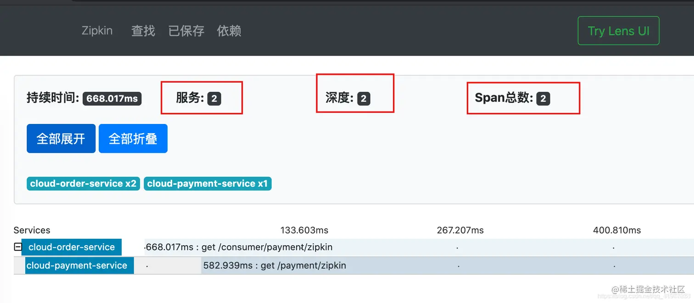Open the 依赖 menu item

229,31
